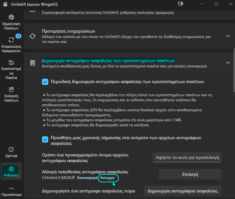Click Δημιουργία αντιγράφου ασφαλείας button
This screenshot has width=235, height=199.
point(183,191)
